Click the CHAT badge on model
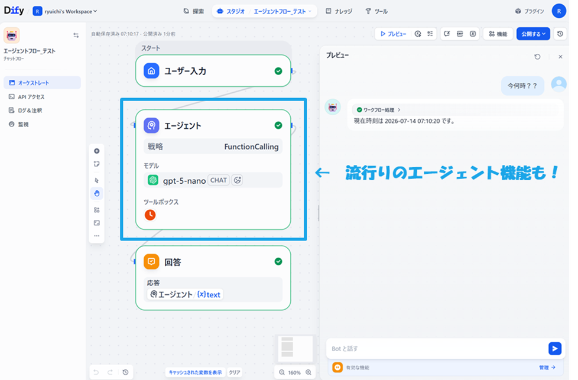The width and height of the screenshot is (578, 380). point(219,180)
